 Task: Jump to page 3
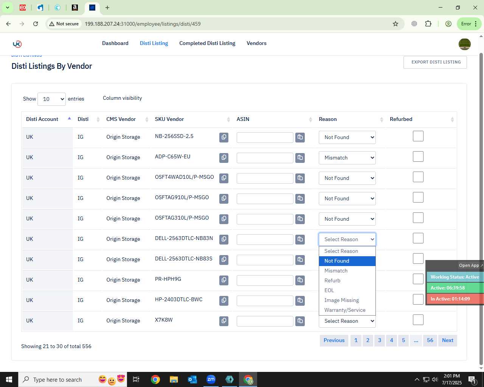pos(380,341)
